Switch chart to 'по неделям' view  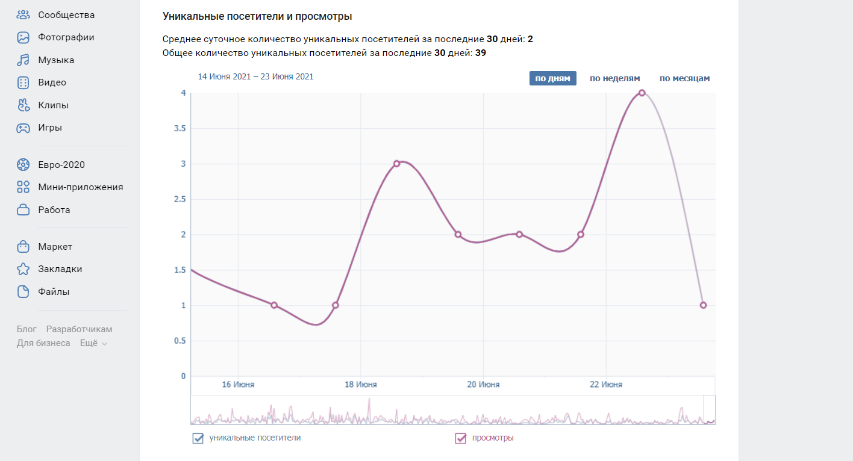coord(614,78)
